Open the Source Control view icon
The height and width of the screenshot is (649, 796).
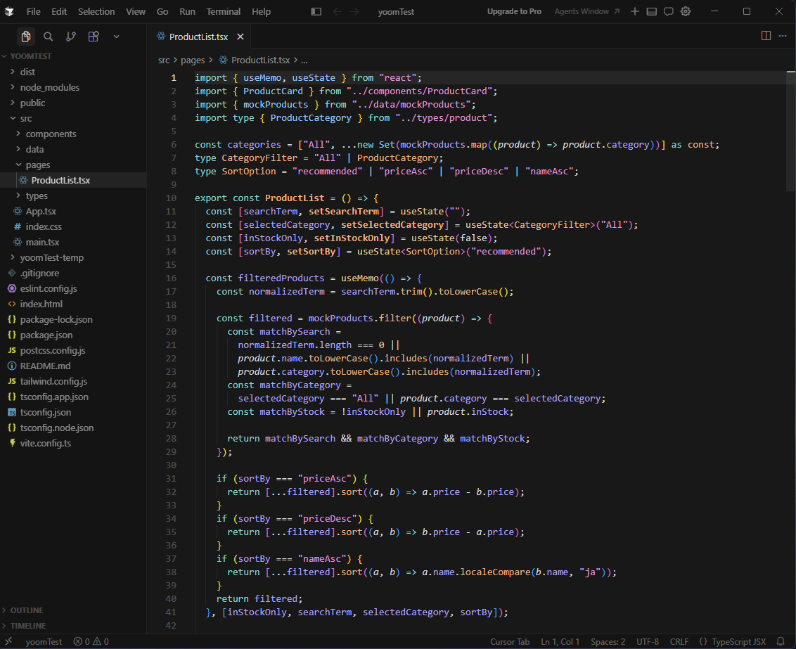pyautogui.click(x=71, y=37)
